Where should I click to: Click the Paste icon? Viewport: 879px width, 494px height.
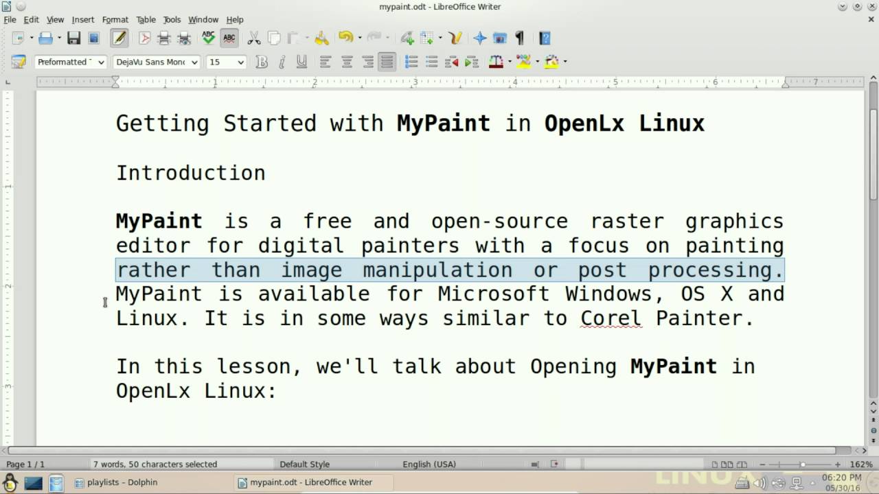[294, 38]
